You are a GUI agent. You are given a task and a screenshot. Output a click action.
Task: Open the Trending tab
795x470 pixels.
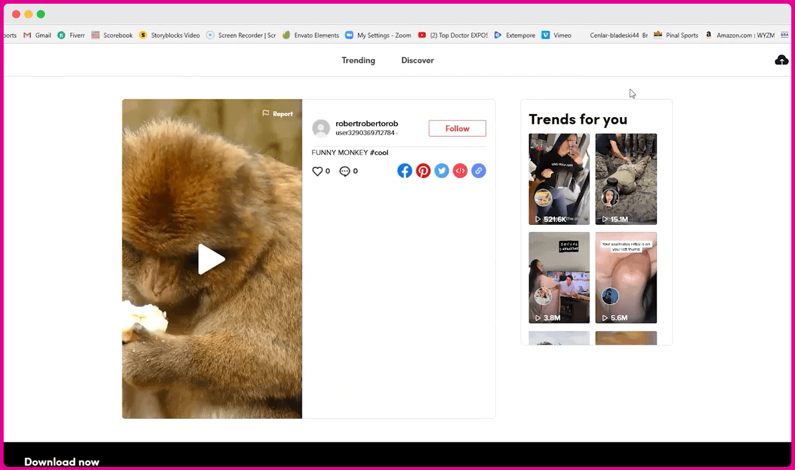coord(358,60)
